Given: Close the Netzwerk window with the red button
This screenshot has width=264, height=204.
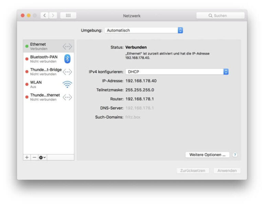Looking at the screenshot, I should point(23,15).
